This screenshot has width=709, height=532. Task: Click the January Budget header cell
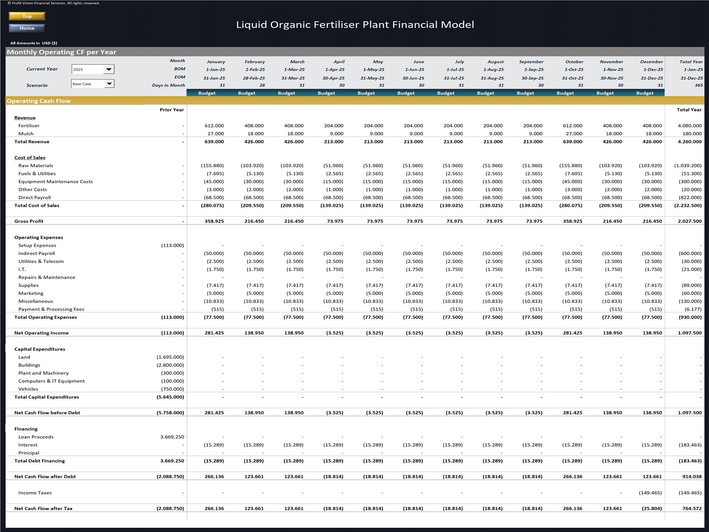(207, 93)
